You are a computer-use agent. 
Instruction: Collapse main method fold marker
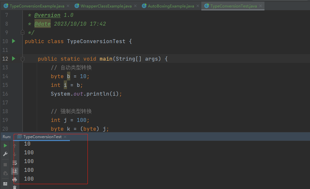(22, 59)
